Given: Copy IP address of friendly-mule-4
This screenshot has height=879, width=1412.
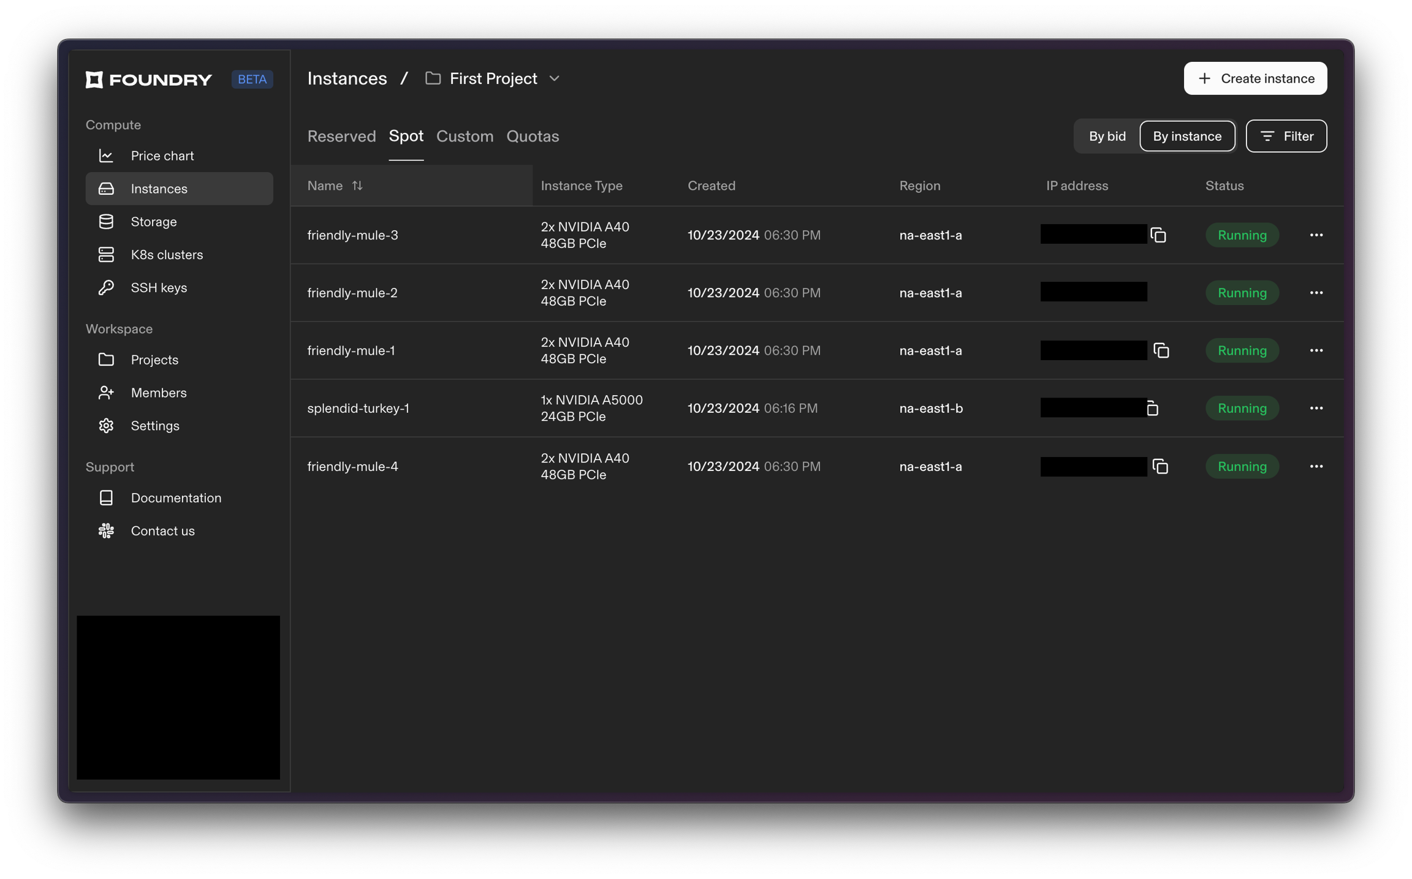Looking at the screenshot, I should click(1160, 467).
